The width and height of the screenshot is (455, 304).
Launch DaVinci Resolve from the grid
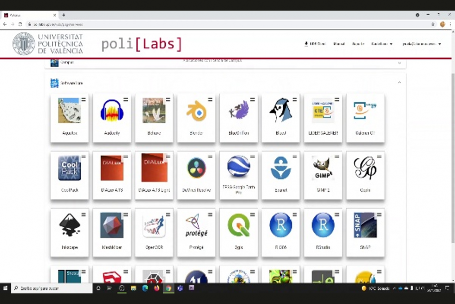pyautogui.click(x=196, y=175)
